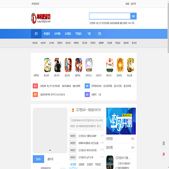The image size is (169, 169).
Task: Click the red category badge
Action: 35,86
